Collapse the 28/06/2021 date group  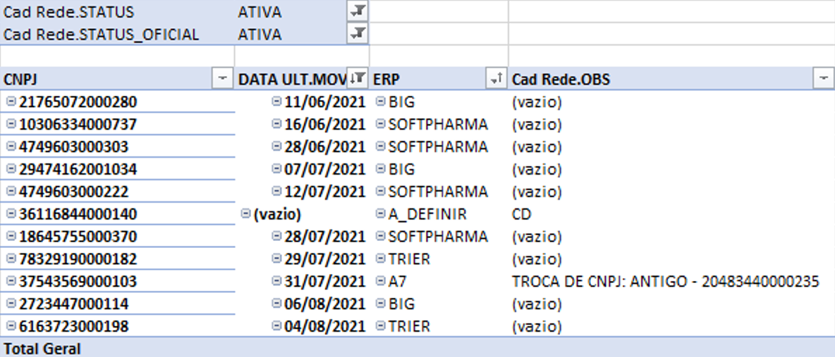(x=276, y=146)
